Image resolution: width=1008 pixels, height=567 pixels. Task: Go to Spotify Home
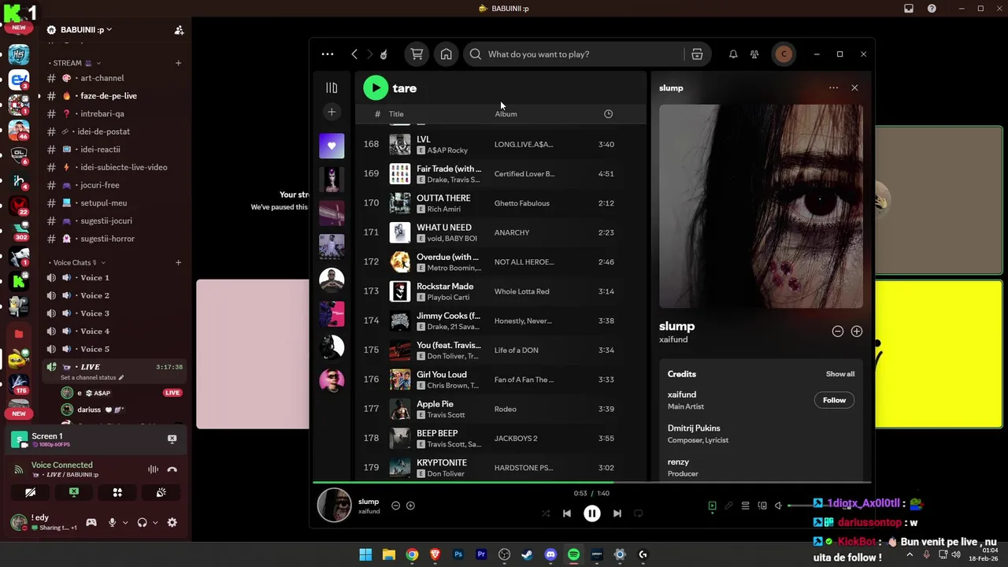point(447,54)
